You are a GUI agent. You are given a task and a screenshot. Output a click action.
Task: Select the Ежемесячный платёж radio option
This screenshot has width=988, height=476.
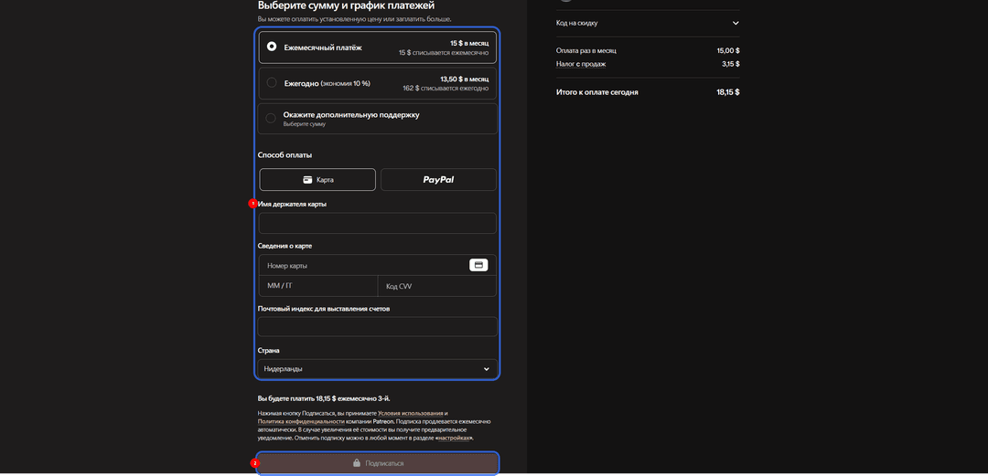click(272, 47)
